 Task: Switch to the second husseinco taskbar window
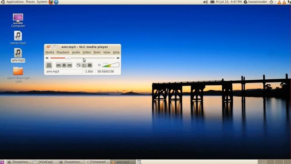tap(71, 162)
